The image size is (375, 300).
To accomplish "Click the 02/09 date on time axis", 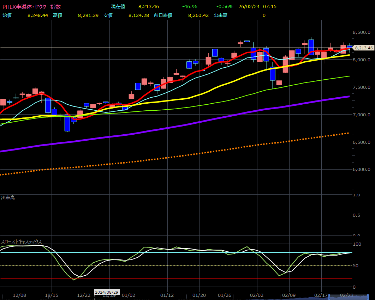I will (289, 295).
